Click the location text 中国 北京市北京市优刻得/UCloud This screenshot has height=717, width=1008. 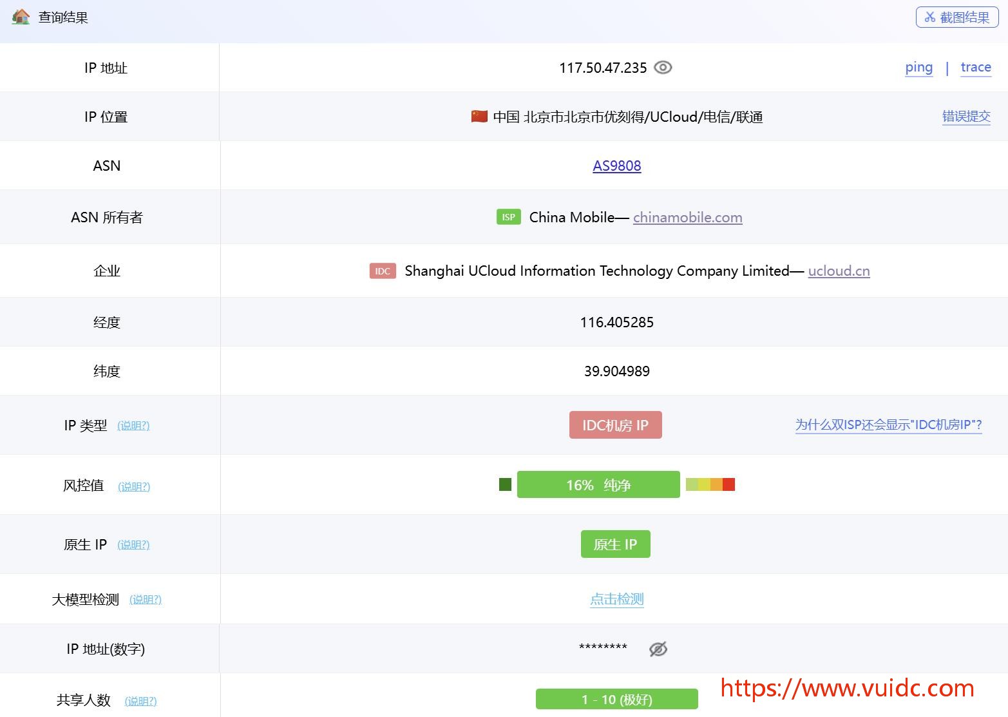point(595,117)
